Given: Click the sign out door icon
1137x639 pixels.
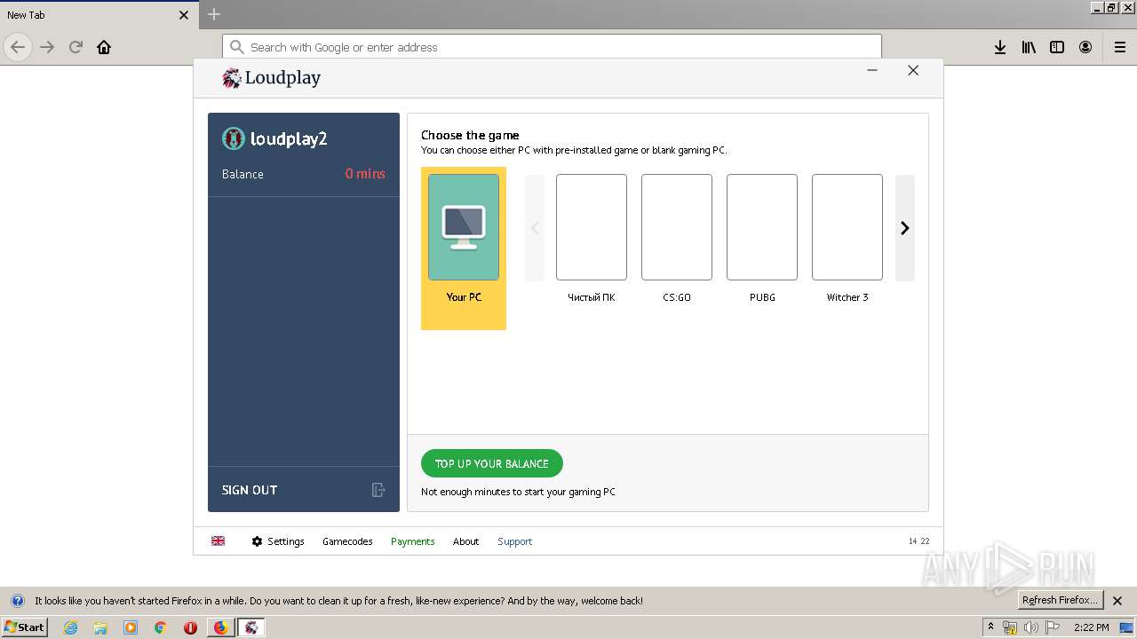Looking at the screenshot, I should (x=378, y=490).
